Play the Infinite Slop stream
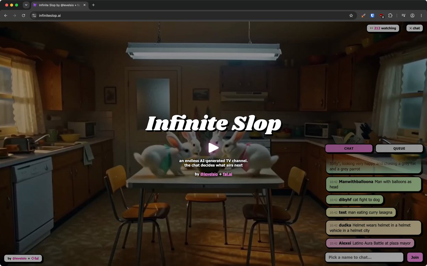 [x=213, y=147]
